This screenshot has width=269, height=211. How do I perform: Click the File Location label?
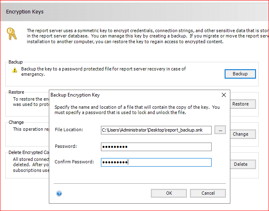click(x=69, y=130)
